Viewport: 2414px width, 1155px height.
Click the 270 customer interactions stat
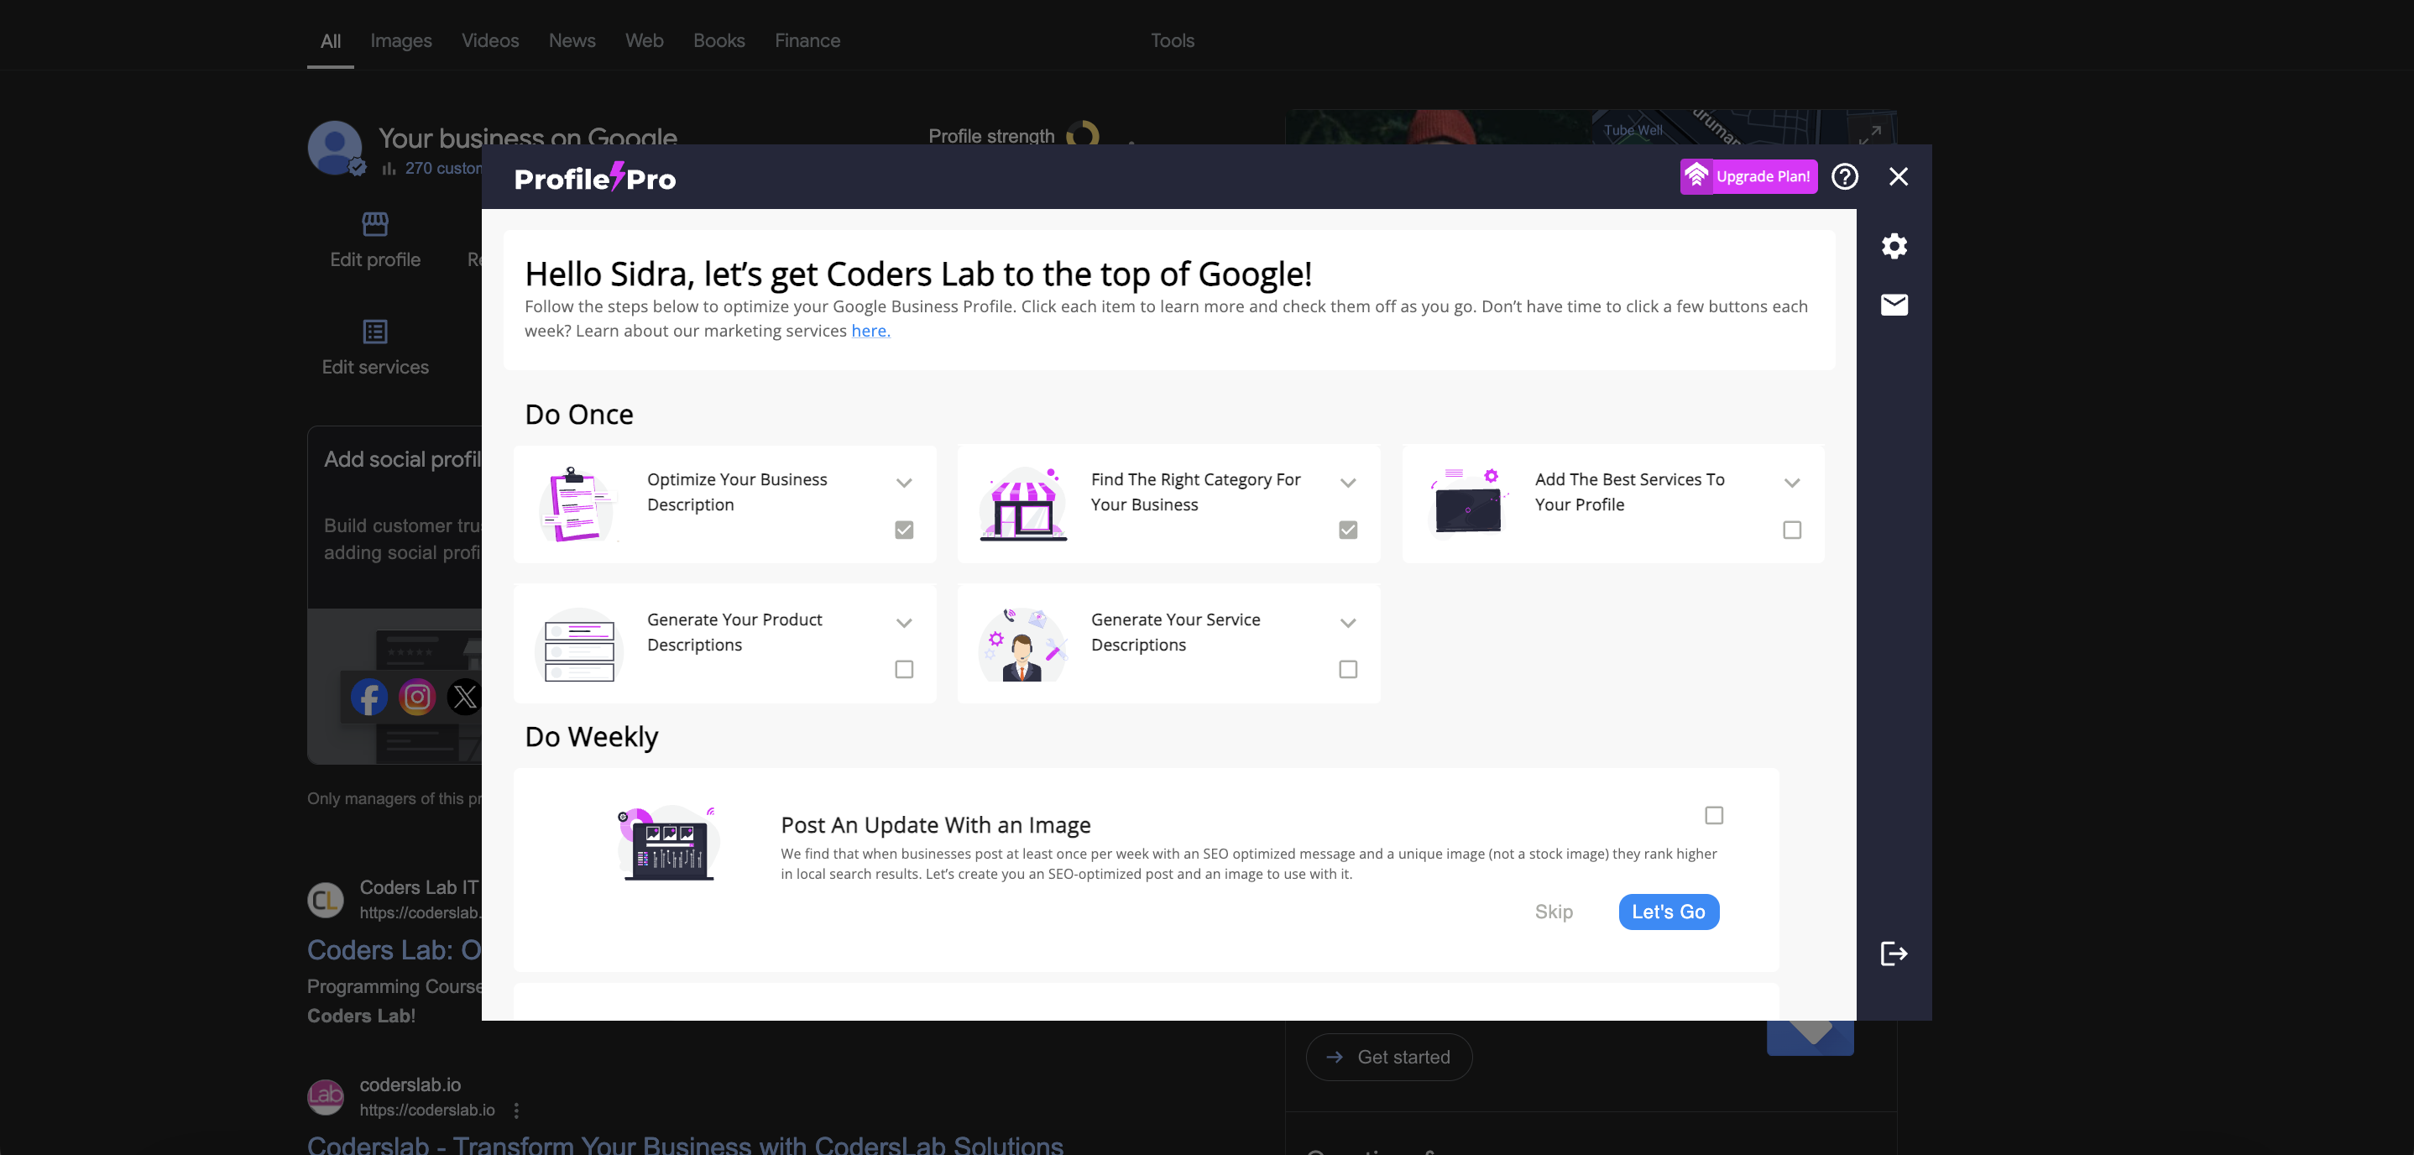pyautogui.click(x=432, y=168)
